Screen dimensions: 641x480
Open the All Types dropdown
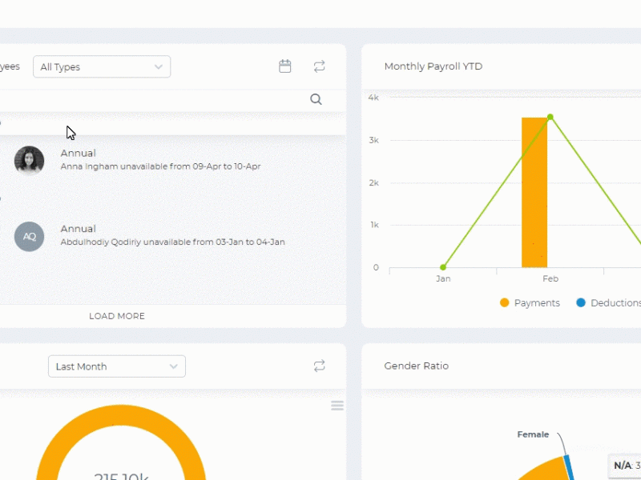pos(102,66)
